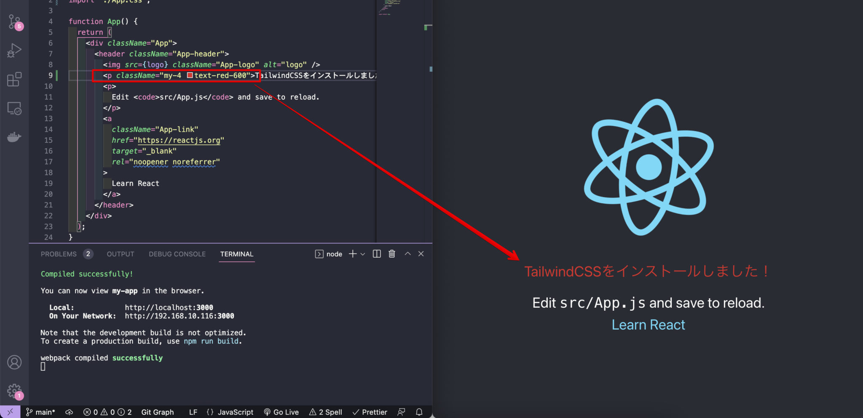
Task: Maximize the panel with the chevron
Action: tap(407, 254)
